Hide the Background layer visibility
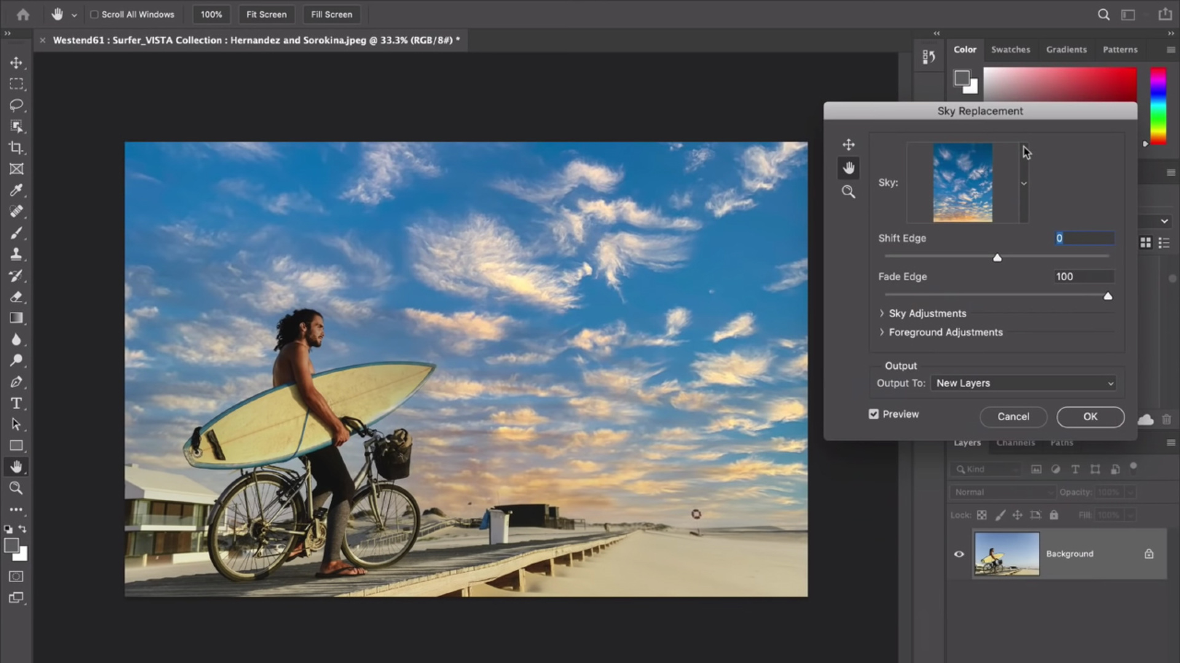The height and width of the screenshot is (663, 1180). [959, 554]
